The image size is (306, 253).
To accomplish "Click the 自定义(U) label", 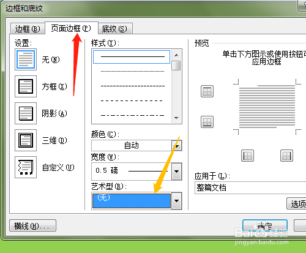I will point(58,168).
